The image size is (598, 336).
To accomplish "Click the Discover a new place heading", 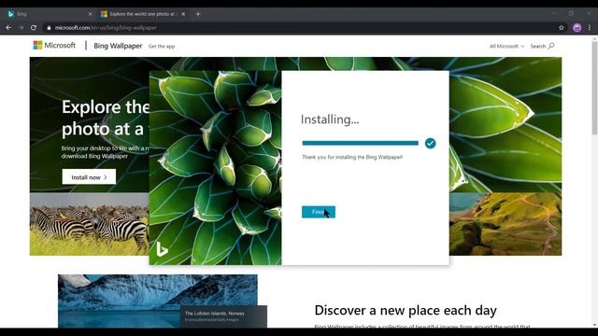I will click(x=406, y=310).
